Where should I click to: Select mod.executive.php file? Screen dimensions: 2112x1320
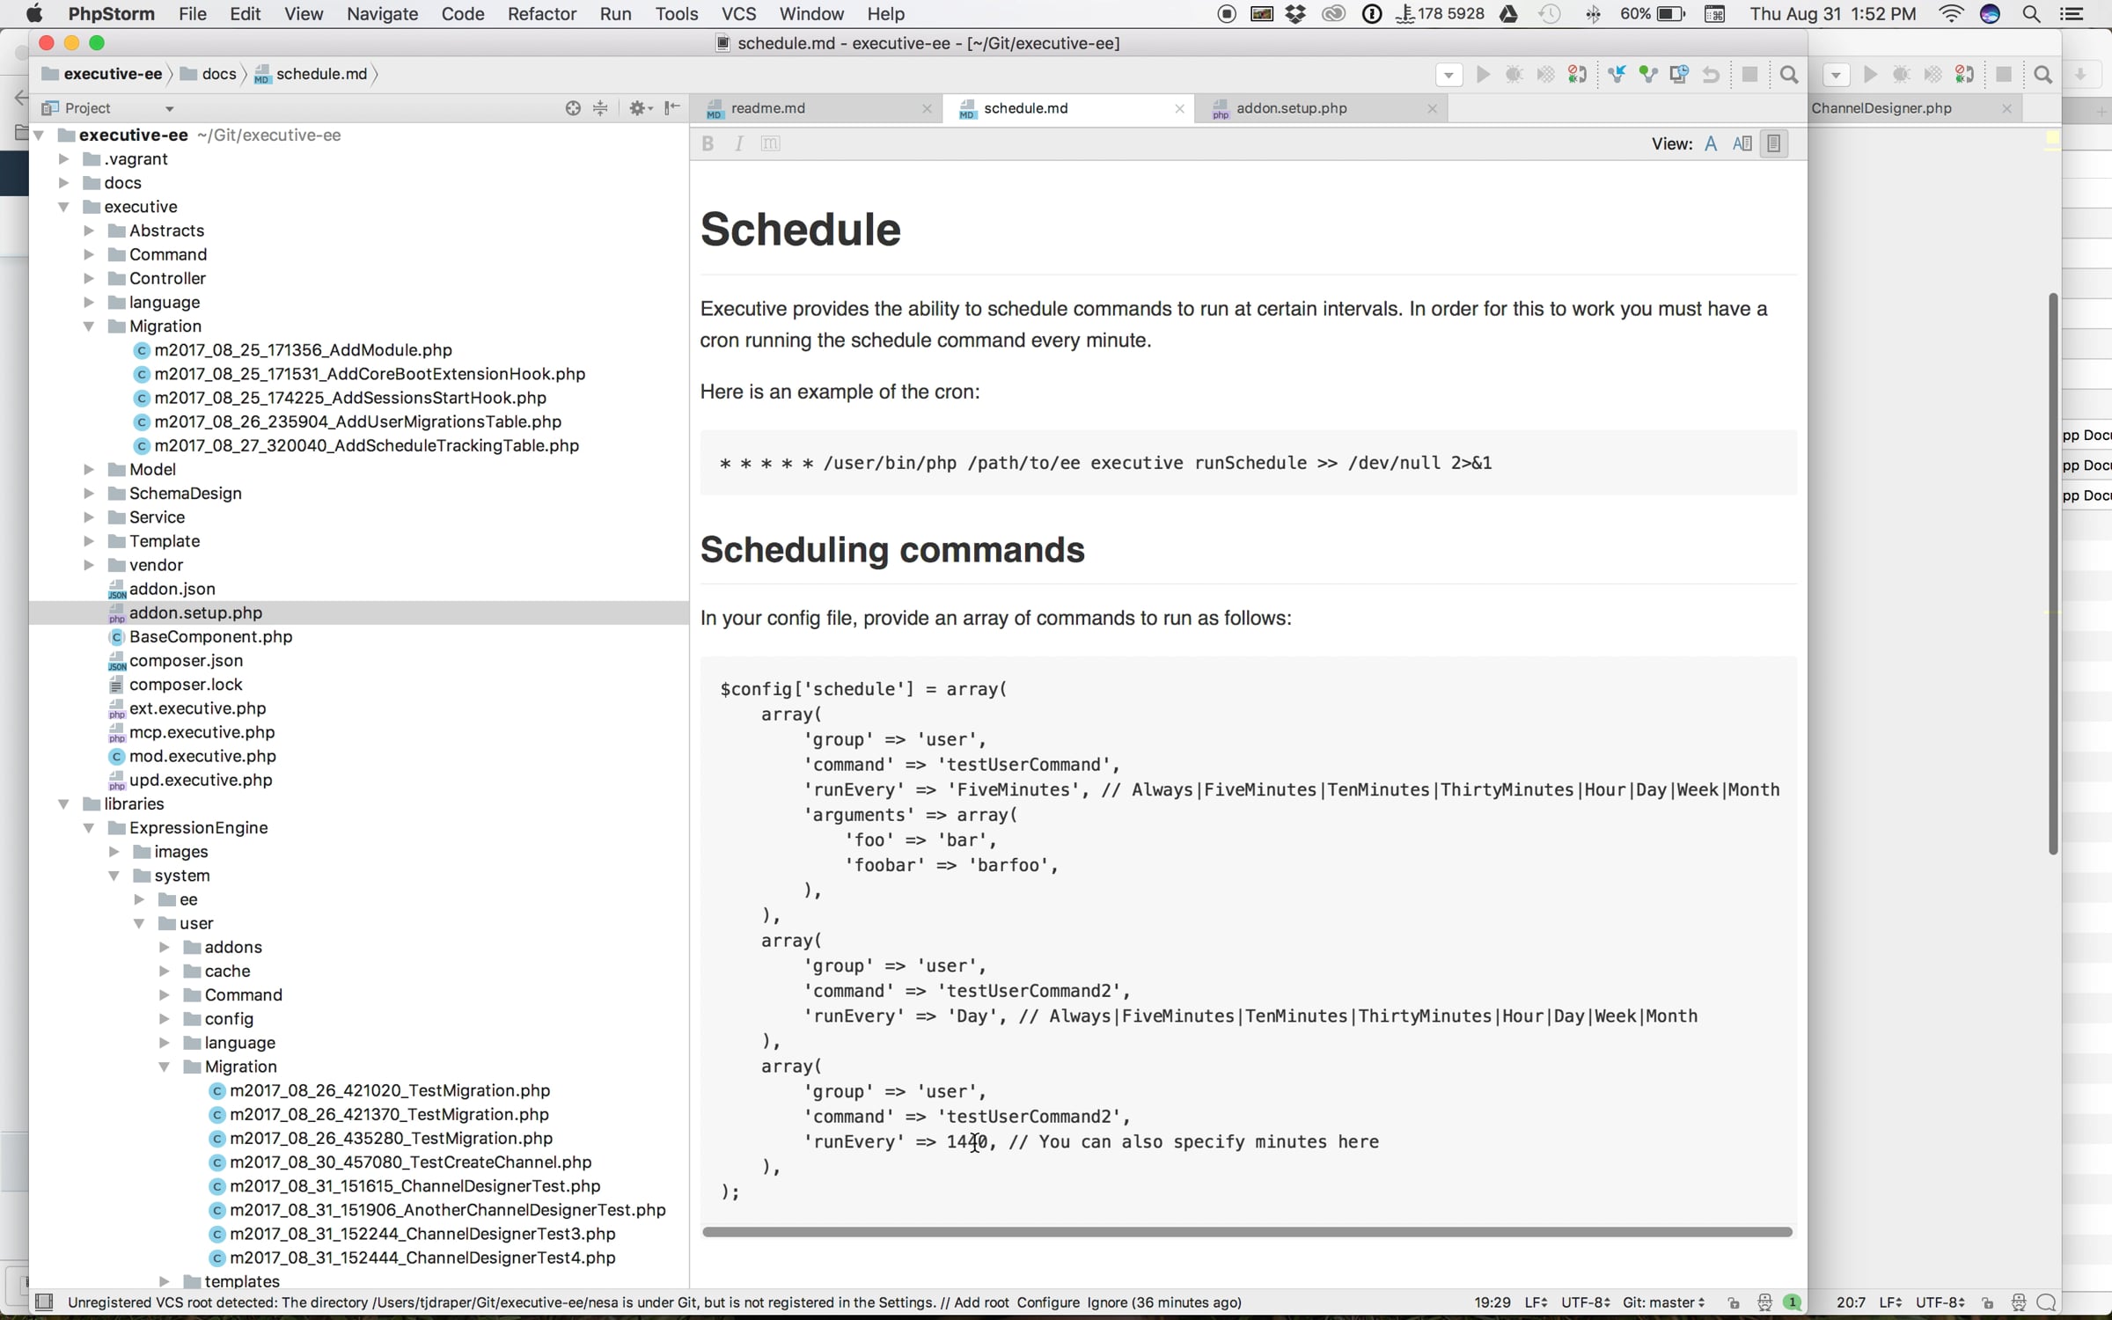202,756
